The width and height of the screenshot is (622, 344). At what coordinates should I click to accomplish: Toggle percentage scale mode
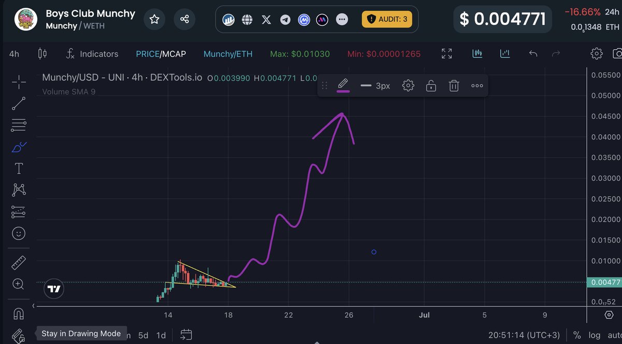[577, 335]
